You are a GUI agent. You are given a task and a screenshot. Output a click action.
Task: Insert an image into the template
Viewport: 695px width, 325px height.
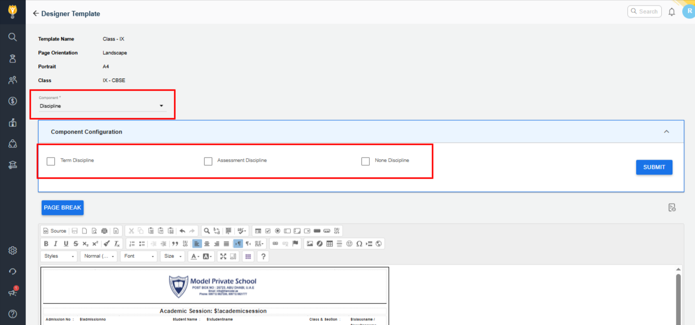tap(310, 244)
